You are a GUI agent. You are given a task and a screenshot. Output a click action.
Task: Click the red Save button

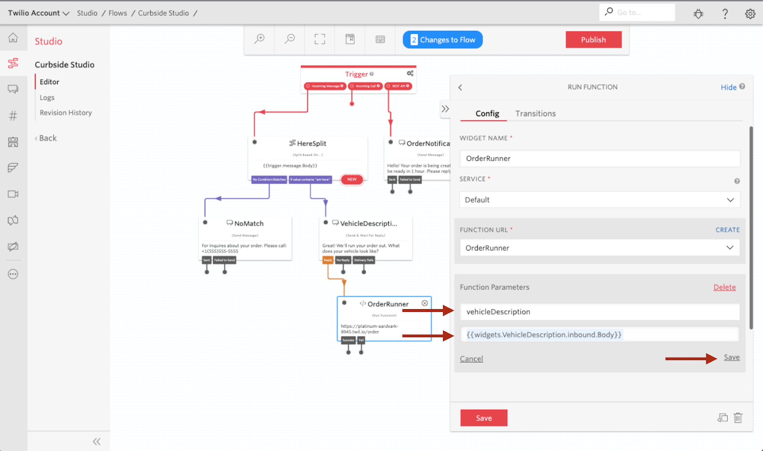tap(484, 418)
